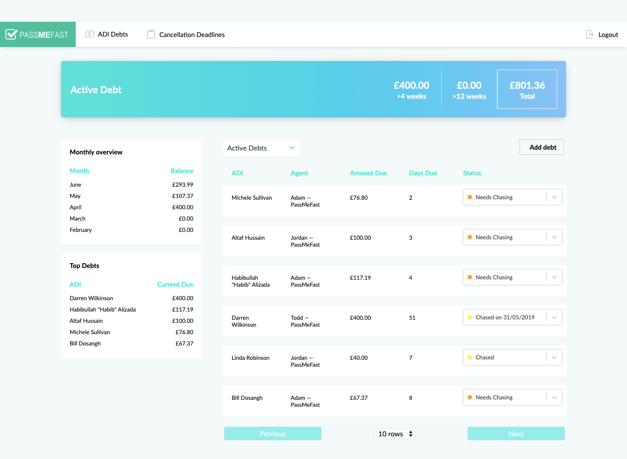Click Habibullah "Habib" Alizada in debts table
This screenshot has height=459, width=627.
pyautogui.click(x=251, y=281)
